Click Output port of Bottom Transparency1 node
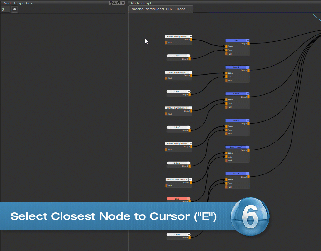Screen dimensions: 321x251 191,40
